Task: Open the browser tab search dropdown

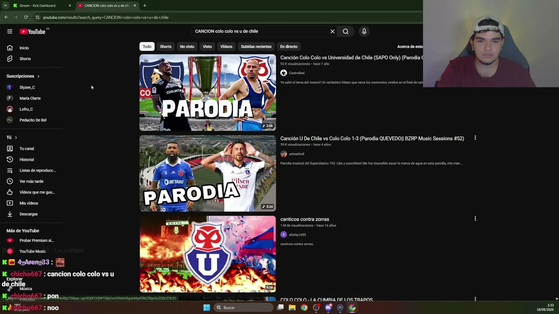Action: (5, 6)
